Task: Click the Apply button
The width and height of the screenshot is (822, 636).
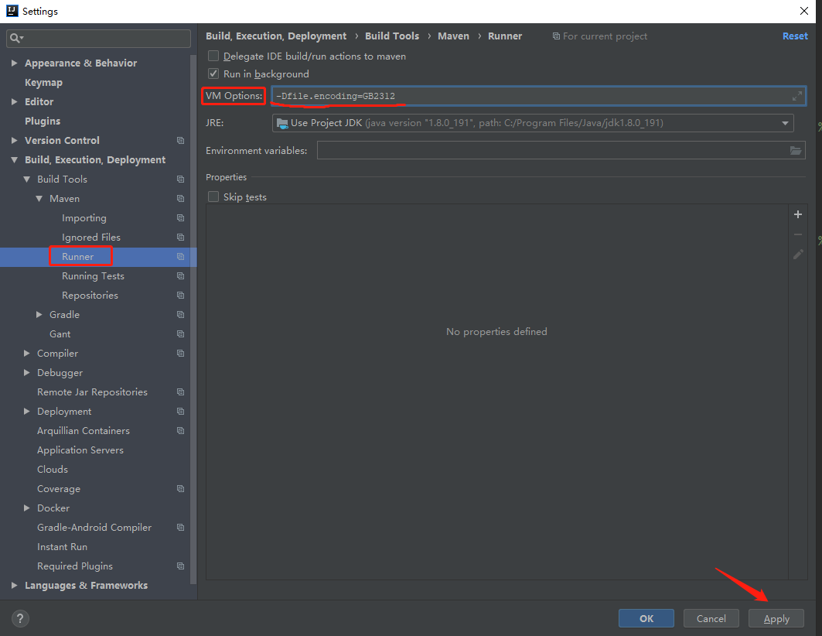Action: point(776,618)
